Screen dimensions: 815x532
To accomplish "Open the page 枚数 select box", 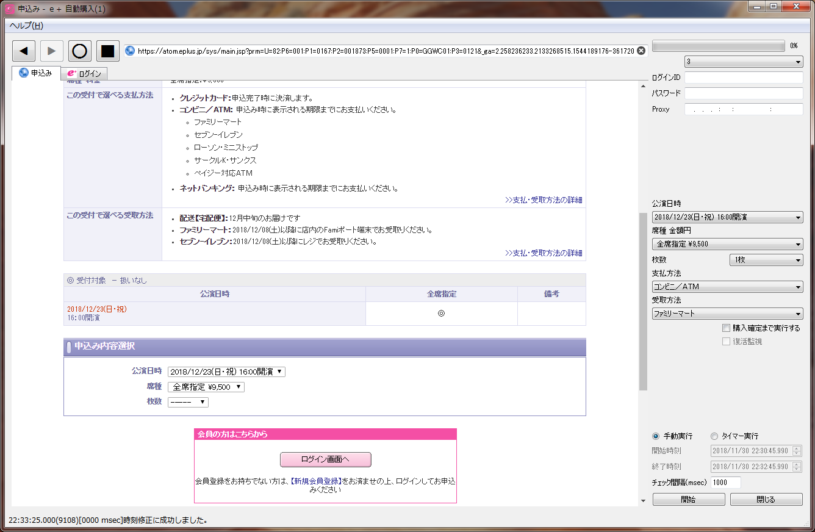I will (x=188, y=402).
